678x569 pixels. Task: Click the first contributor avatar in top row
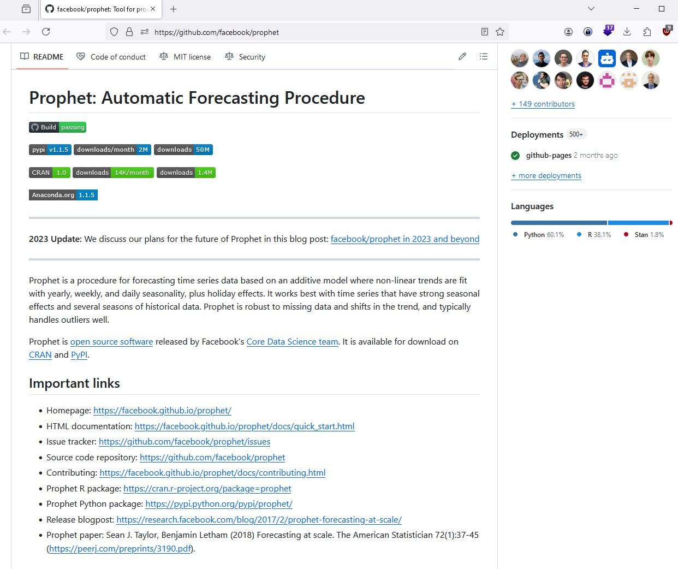coord(520,58)
